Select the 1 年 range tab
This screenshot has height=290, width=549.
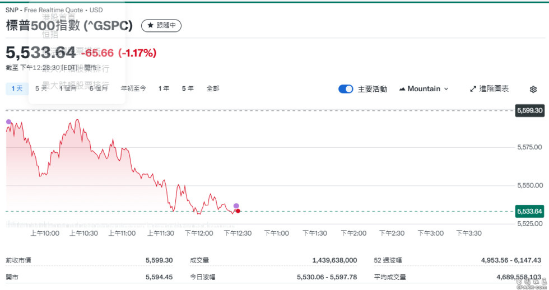pyautogui.click(x=164, y=88)
